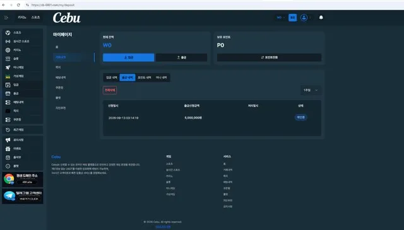Select the casino chip icon in sidebar
This screenshot has width=404, height=230.
point(8,50)
